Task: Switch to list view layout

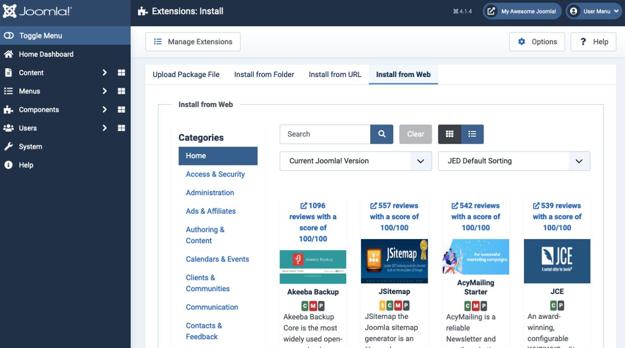Action: tap(472, 134)
